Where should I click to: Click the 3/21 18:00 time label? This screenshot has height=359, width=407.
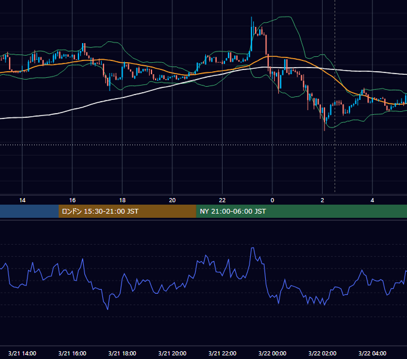coord(122,353)
